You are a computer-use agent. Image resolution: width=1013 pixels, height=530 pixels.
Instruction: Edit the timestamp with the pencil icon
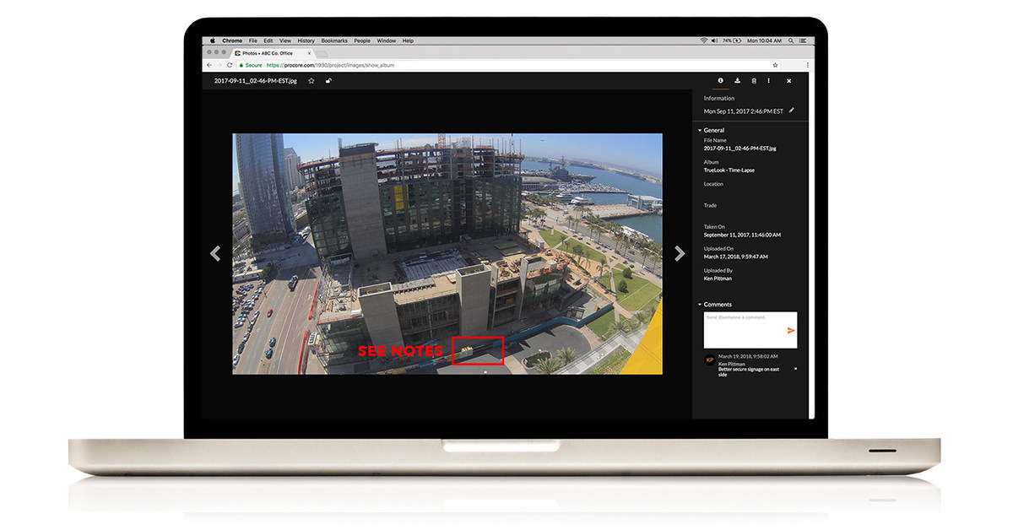click(x=792, y=111)
